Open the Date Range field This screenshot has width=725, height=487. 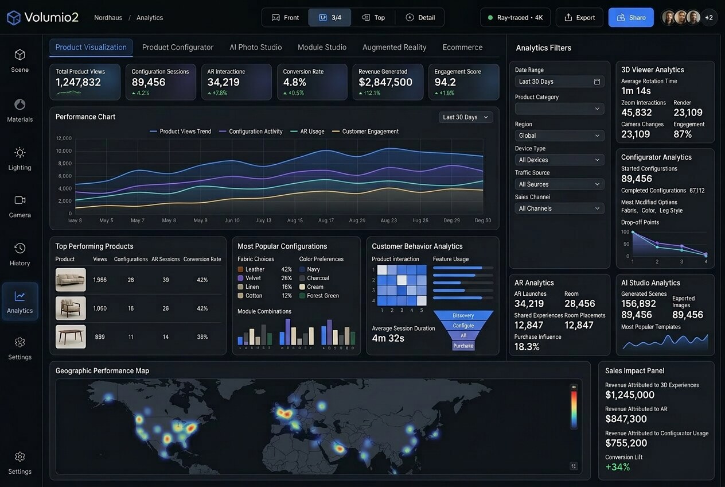click(x=559, y=82)
